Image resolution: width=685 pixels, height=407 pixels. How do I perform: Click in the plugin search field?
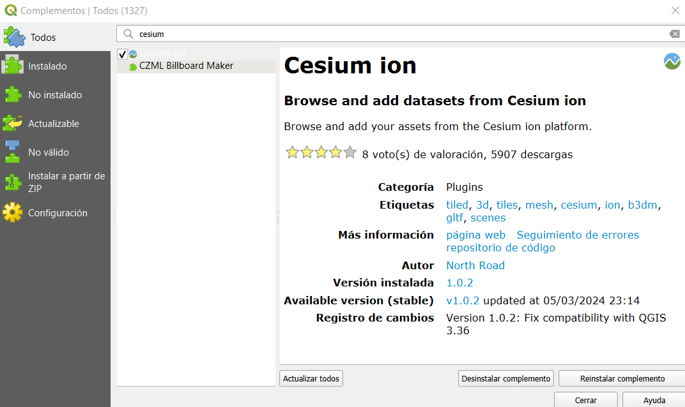(x=401, y=34)
